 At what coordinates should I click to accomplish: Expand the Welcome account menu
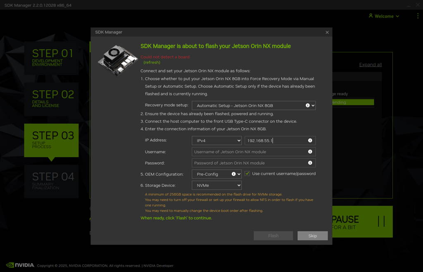point(384,16)
